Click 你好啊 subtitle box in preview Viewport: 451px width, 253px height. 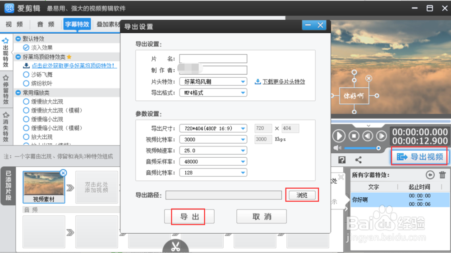click(354, 96)
